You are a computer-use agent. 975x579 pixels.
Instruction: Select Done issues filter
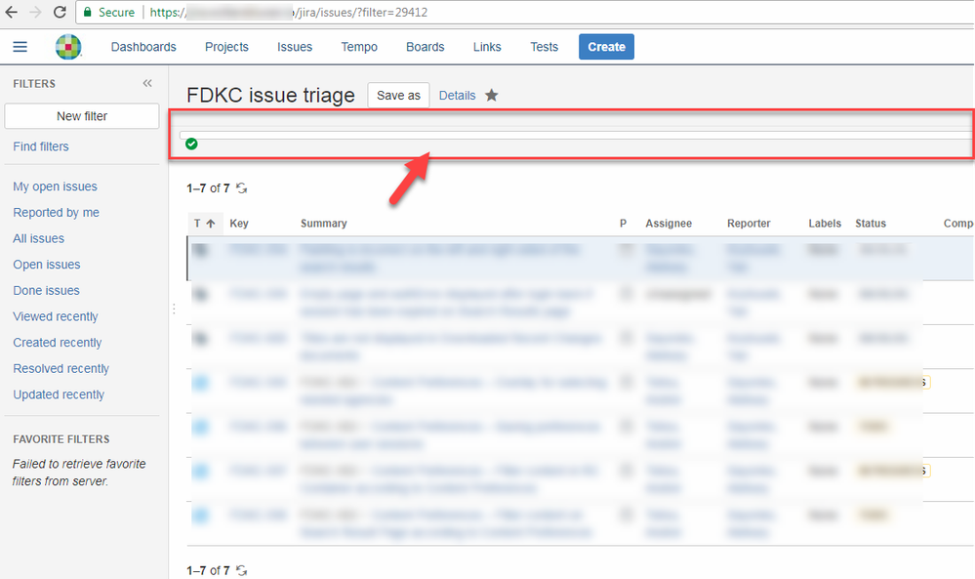[x=47, y=290]
